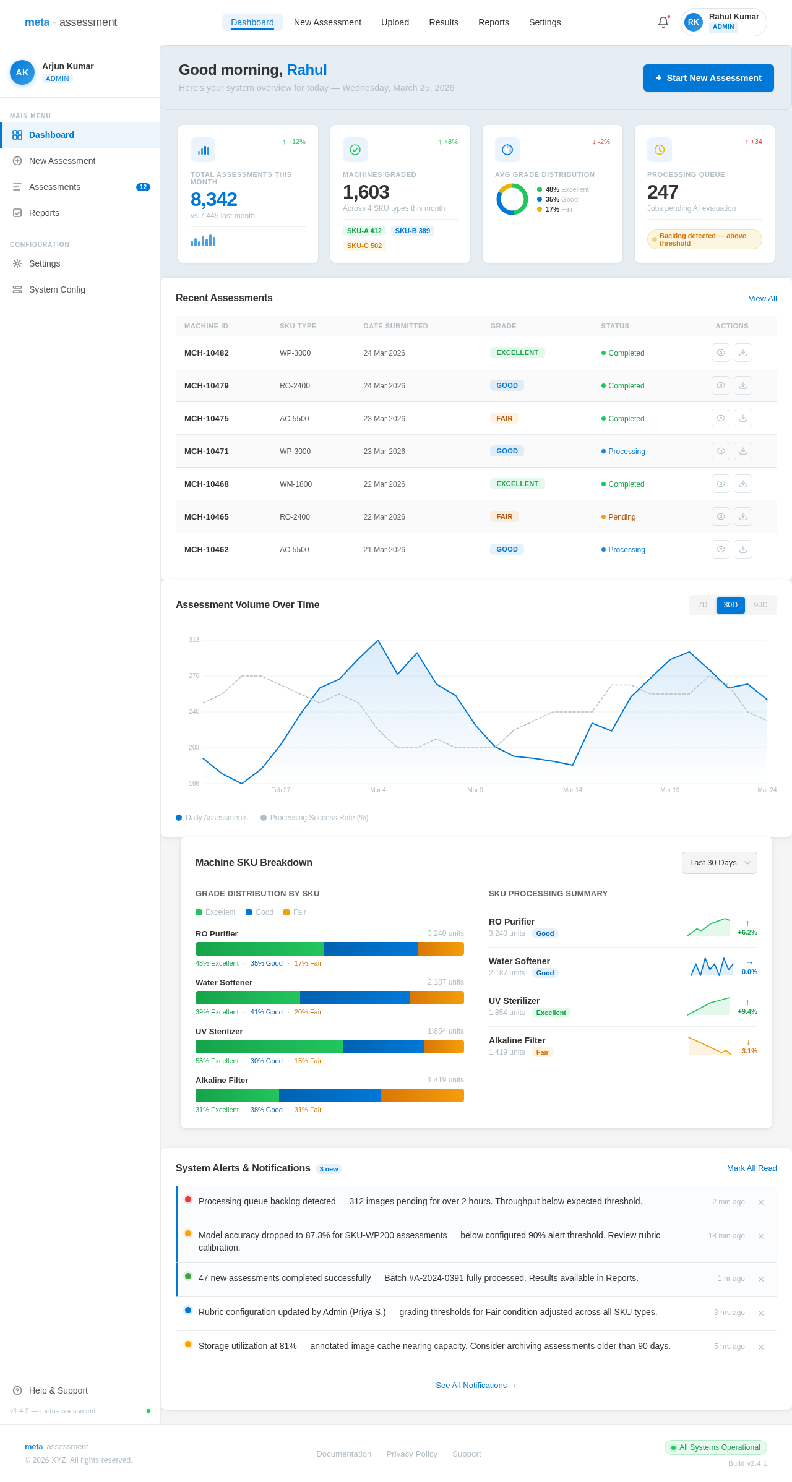Click All Systems Operational status badge
The height and width of the screenshot is (1482, 792).
[716, 1447]
